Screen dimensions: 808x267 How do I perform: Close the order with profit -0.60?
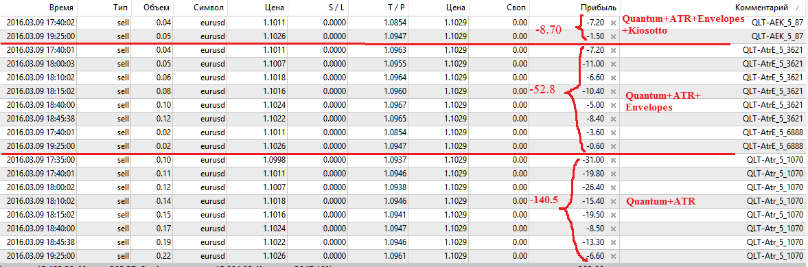pos(613,146)
